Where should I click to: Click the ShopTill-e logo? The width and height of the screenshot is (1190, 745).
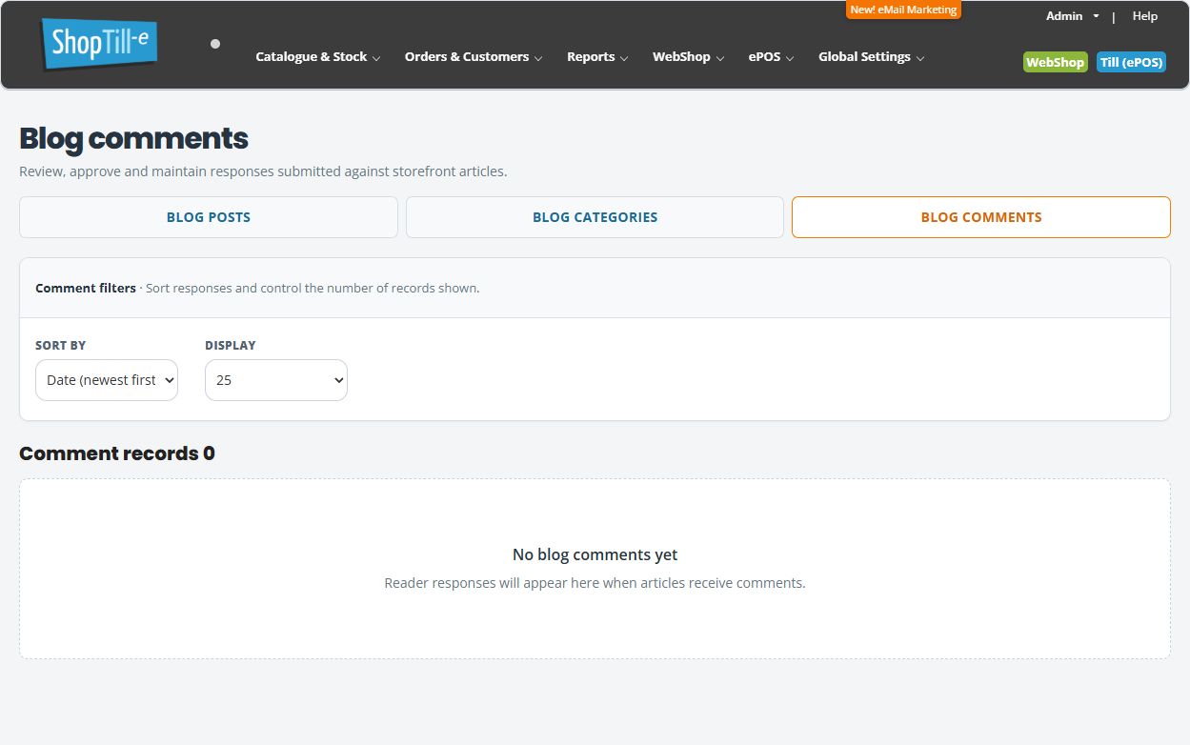click(x=99, y=44)
